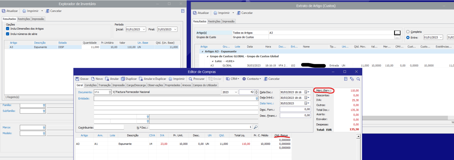Collapse the Artigo: A3 - Espumante tree node
Image resolution: width=454 pixels, height=160 pixels.
(202, 51)
